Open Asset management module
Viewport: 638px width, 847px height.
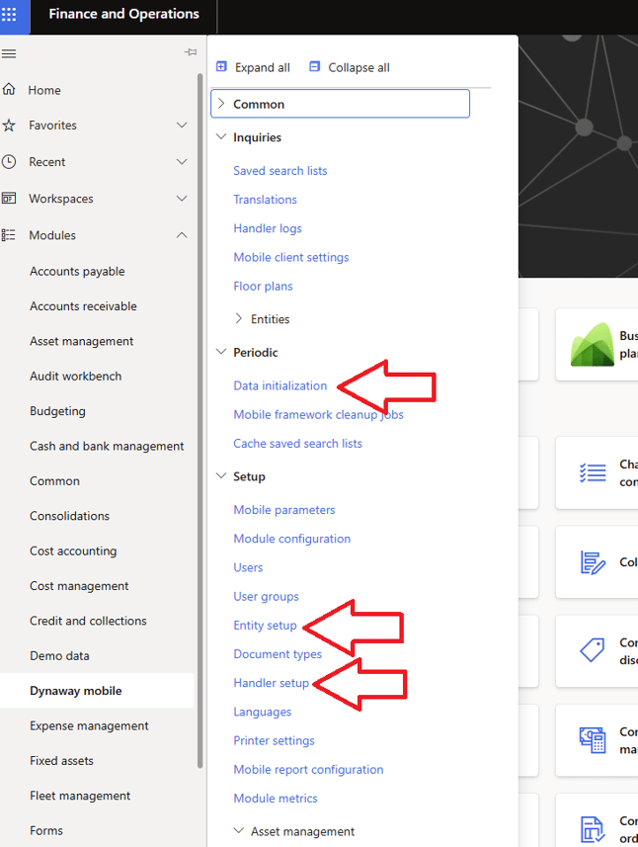pyautogui.click(x=82, y=341)
